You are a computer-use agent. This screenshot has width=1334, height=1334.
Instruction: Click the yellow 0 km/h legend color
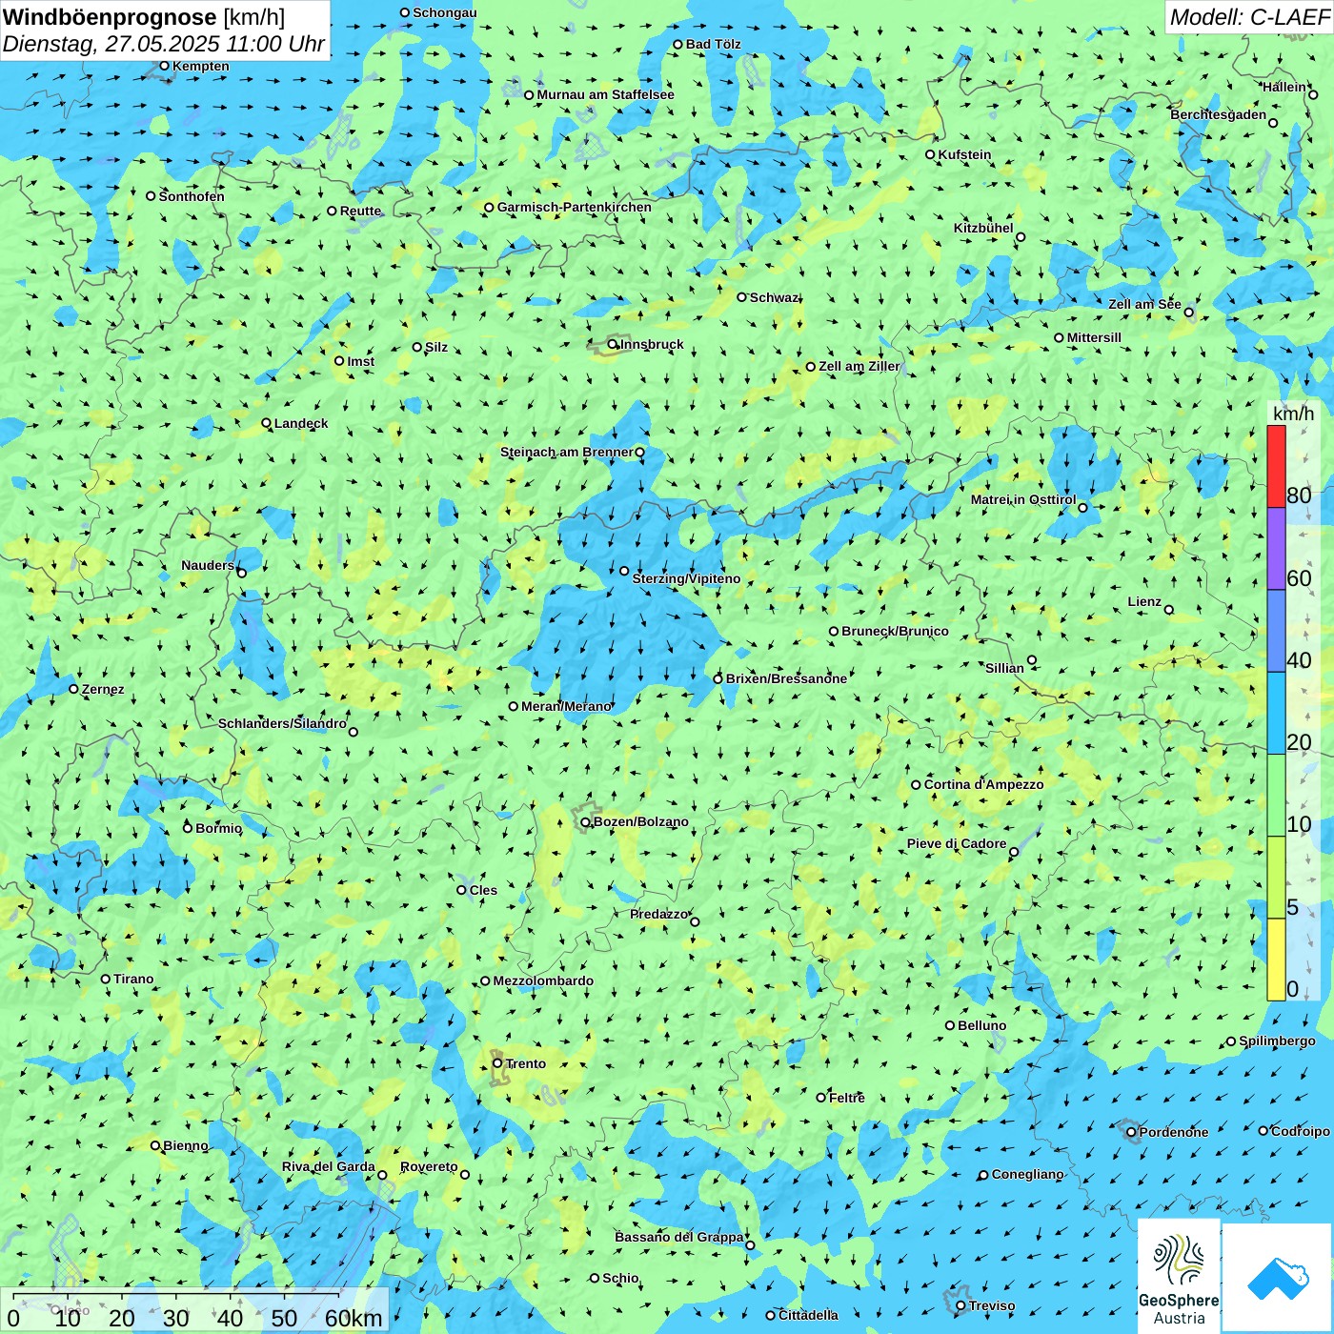(x=1276, y=960)
